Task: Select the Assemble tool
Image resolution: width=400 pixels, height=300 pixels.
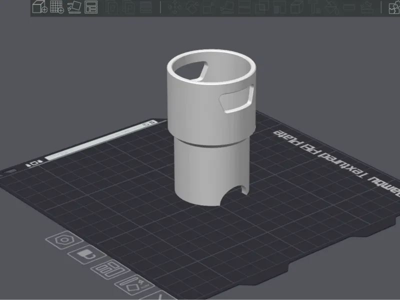Action: [367, 7]
